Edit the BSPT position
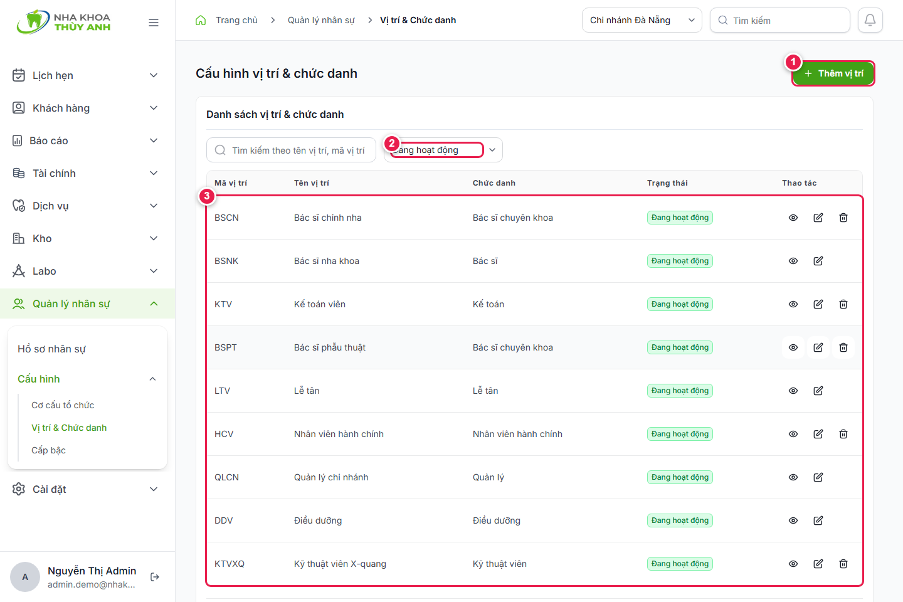This screenshot has width=903, height=602. 818,347
